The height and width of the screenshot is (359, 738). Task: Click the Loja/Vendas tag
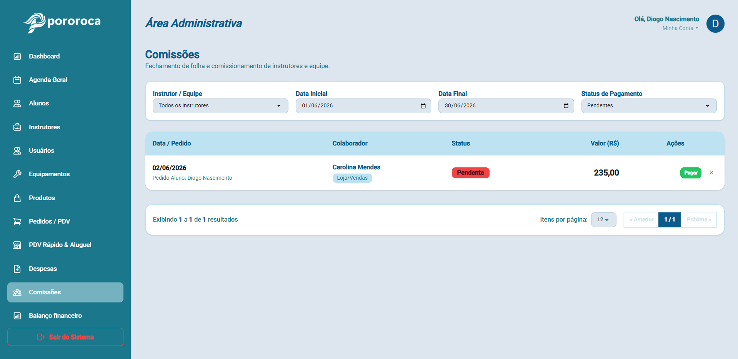(x=352, y=178)
